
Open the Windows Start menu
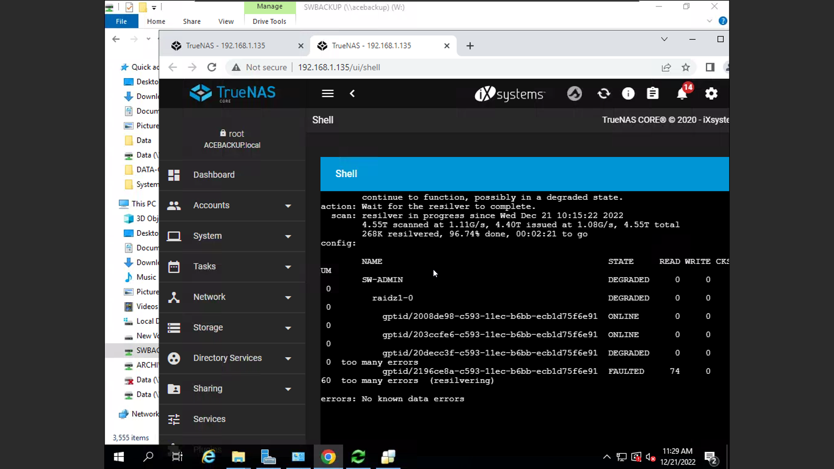tap(119, 457)
